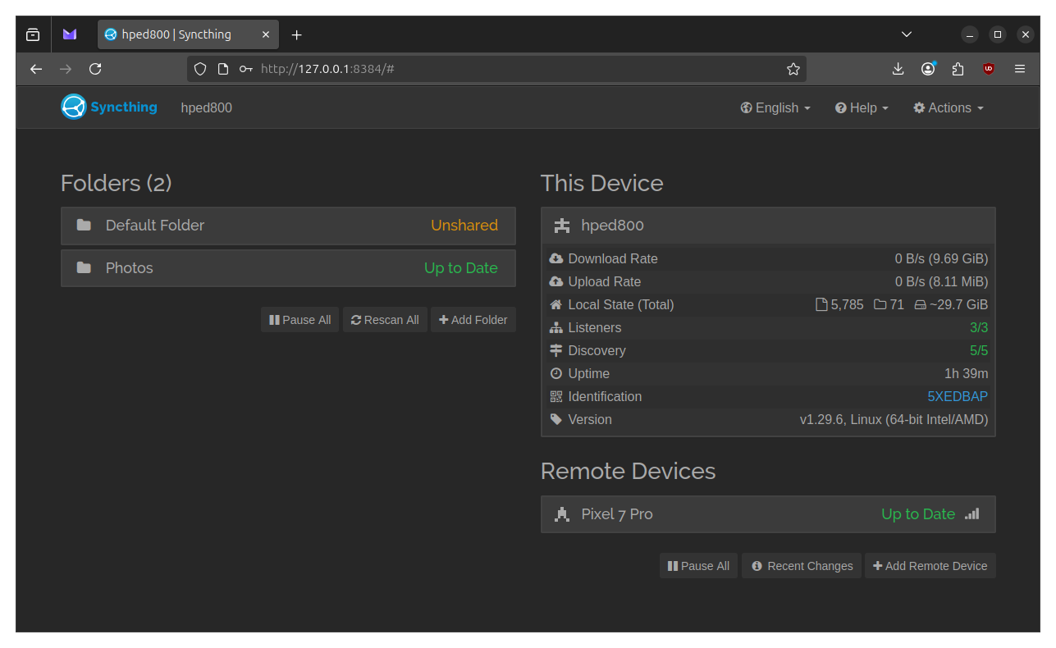Pause all remote devices

click(x=699, y=566)
